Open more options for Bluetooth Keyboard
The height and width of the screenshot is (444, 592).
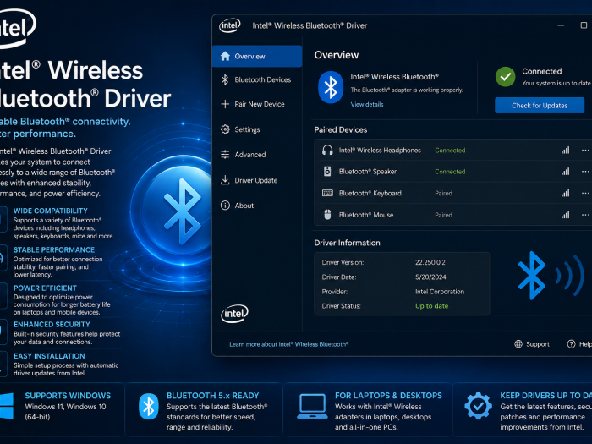click(585, 194)
